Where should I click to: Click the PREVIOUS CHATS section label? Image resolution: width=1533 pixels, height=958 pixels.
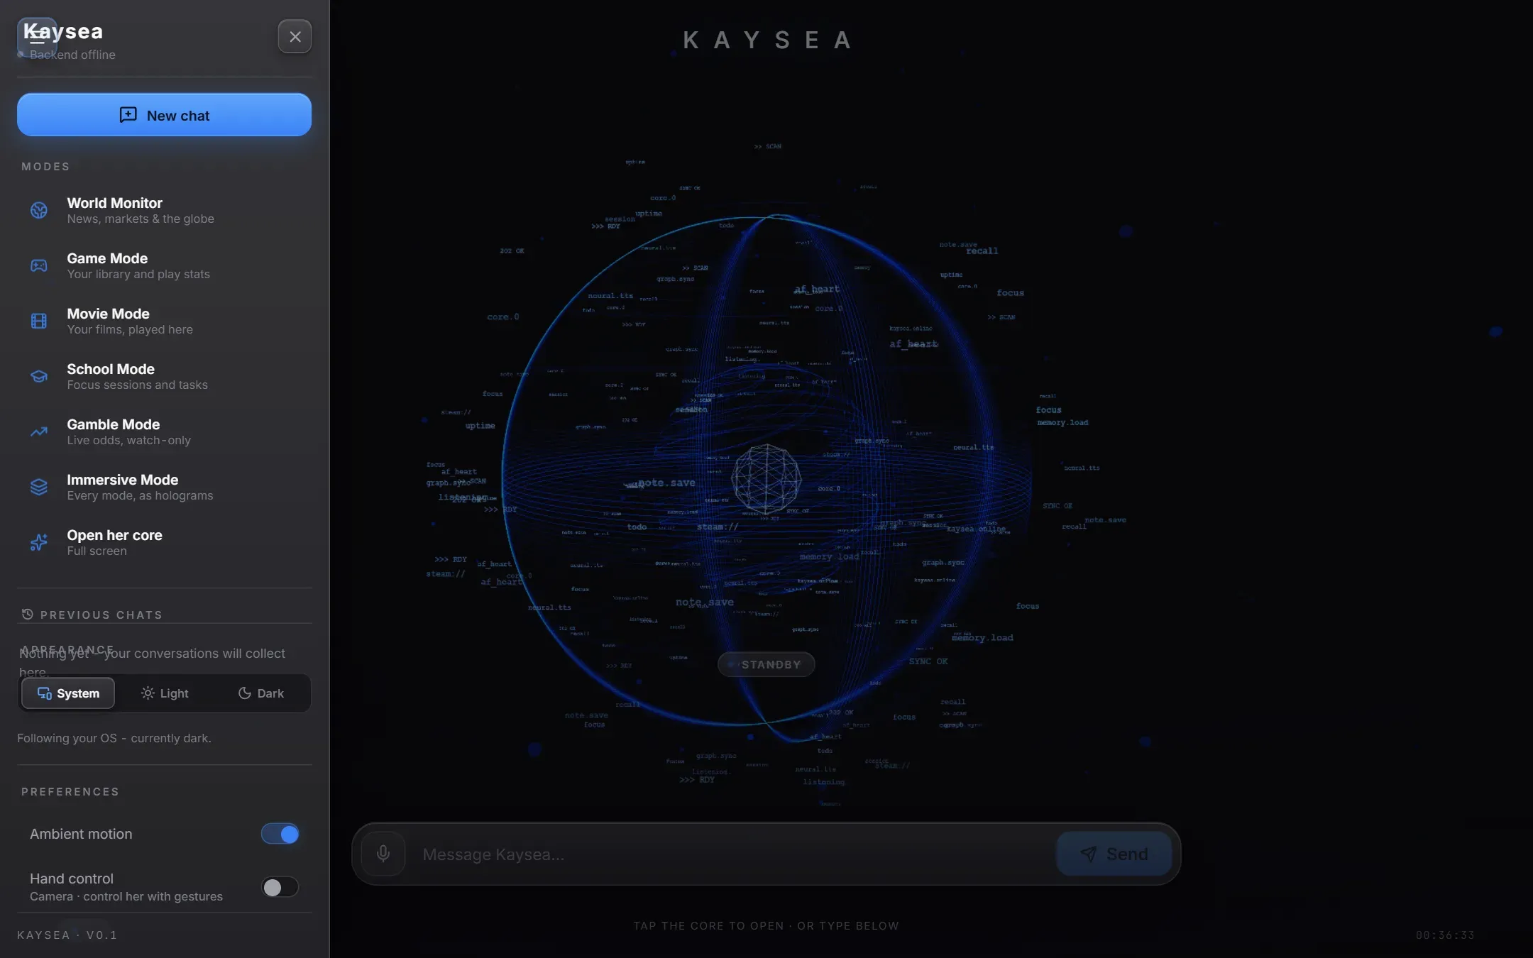[101, 615]
